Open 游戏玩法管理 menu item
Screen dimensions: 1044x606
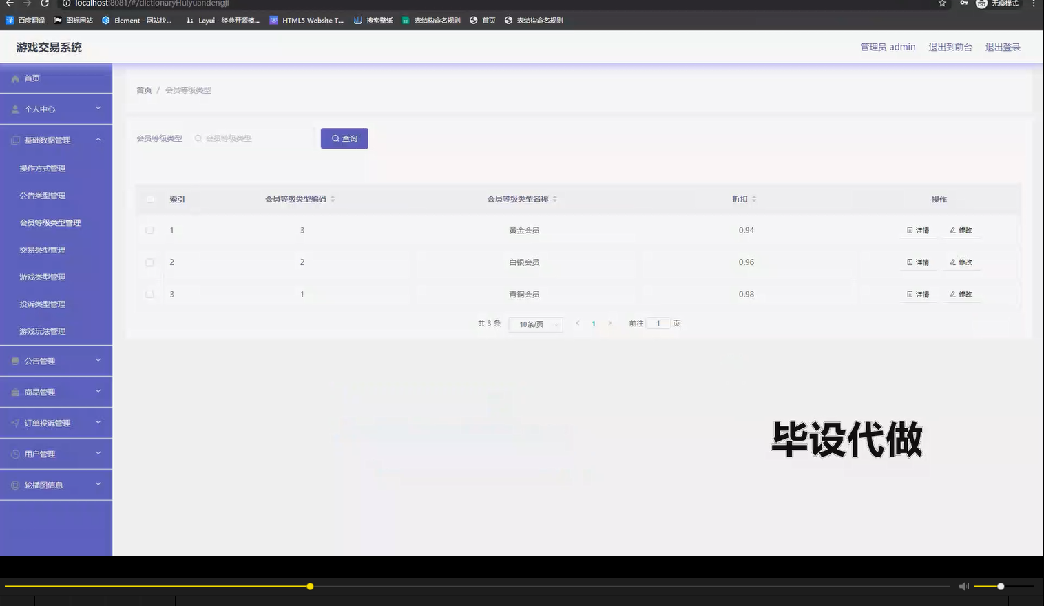click(x=56, y=331)
